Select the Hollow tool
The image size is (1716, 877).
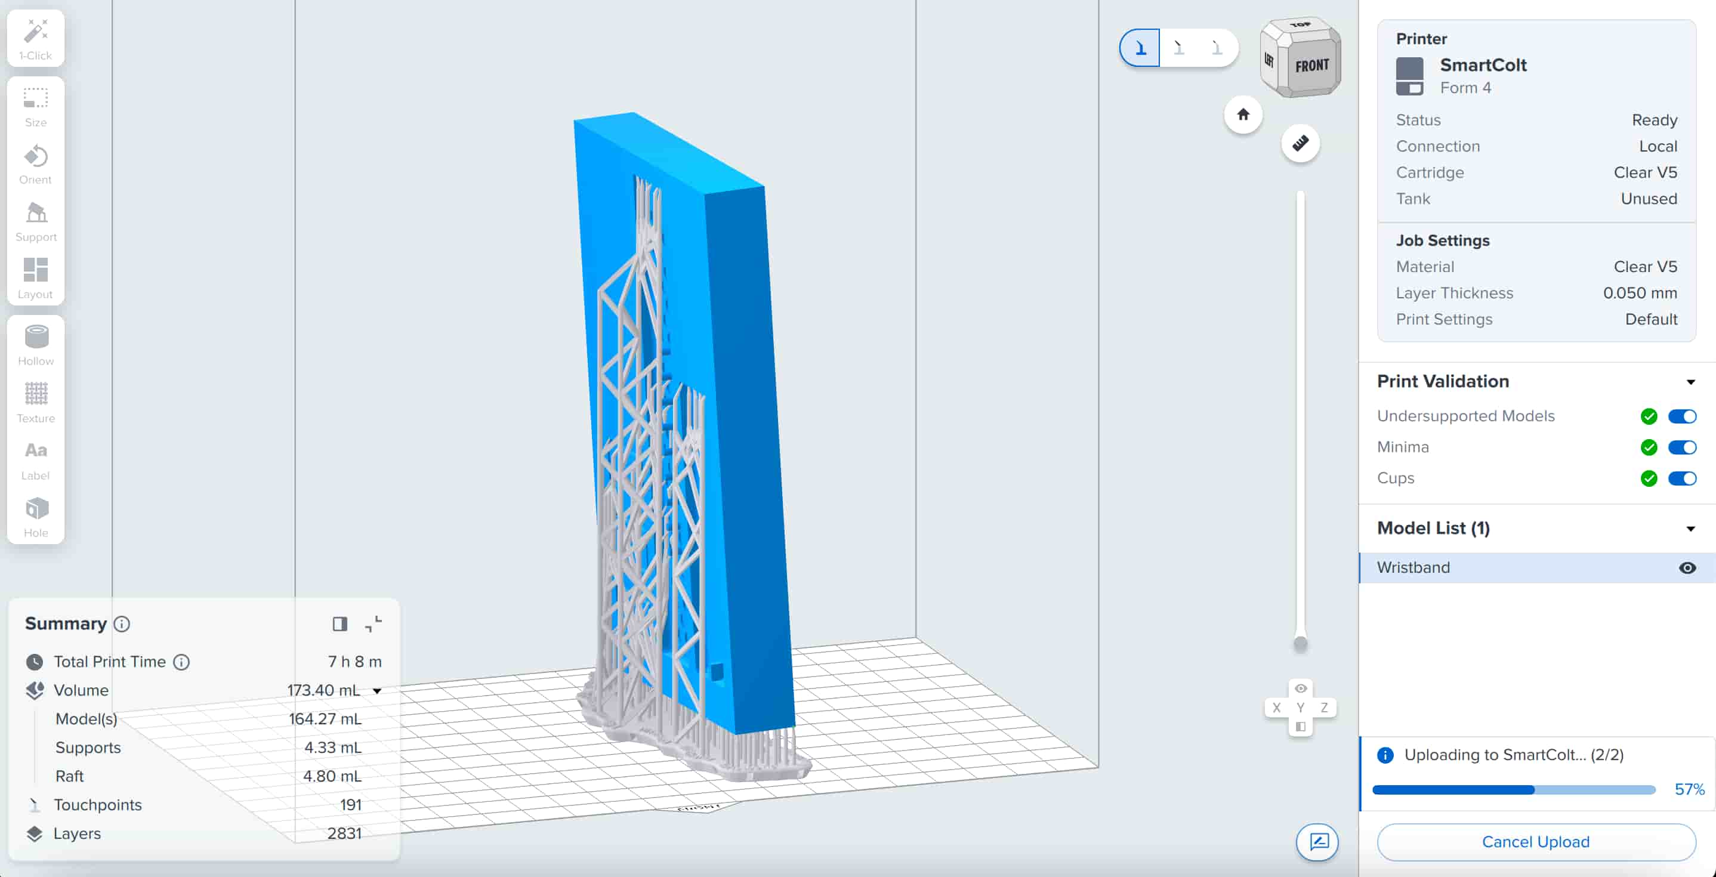coord(35,345)
